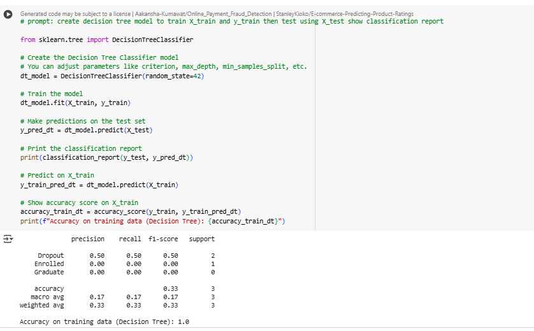Viewport: 534px width, 331px height.
Task: Click the y_train_pred_dt assignment line
Action: (99, 185)
